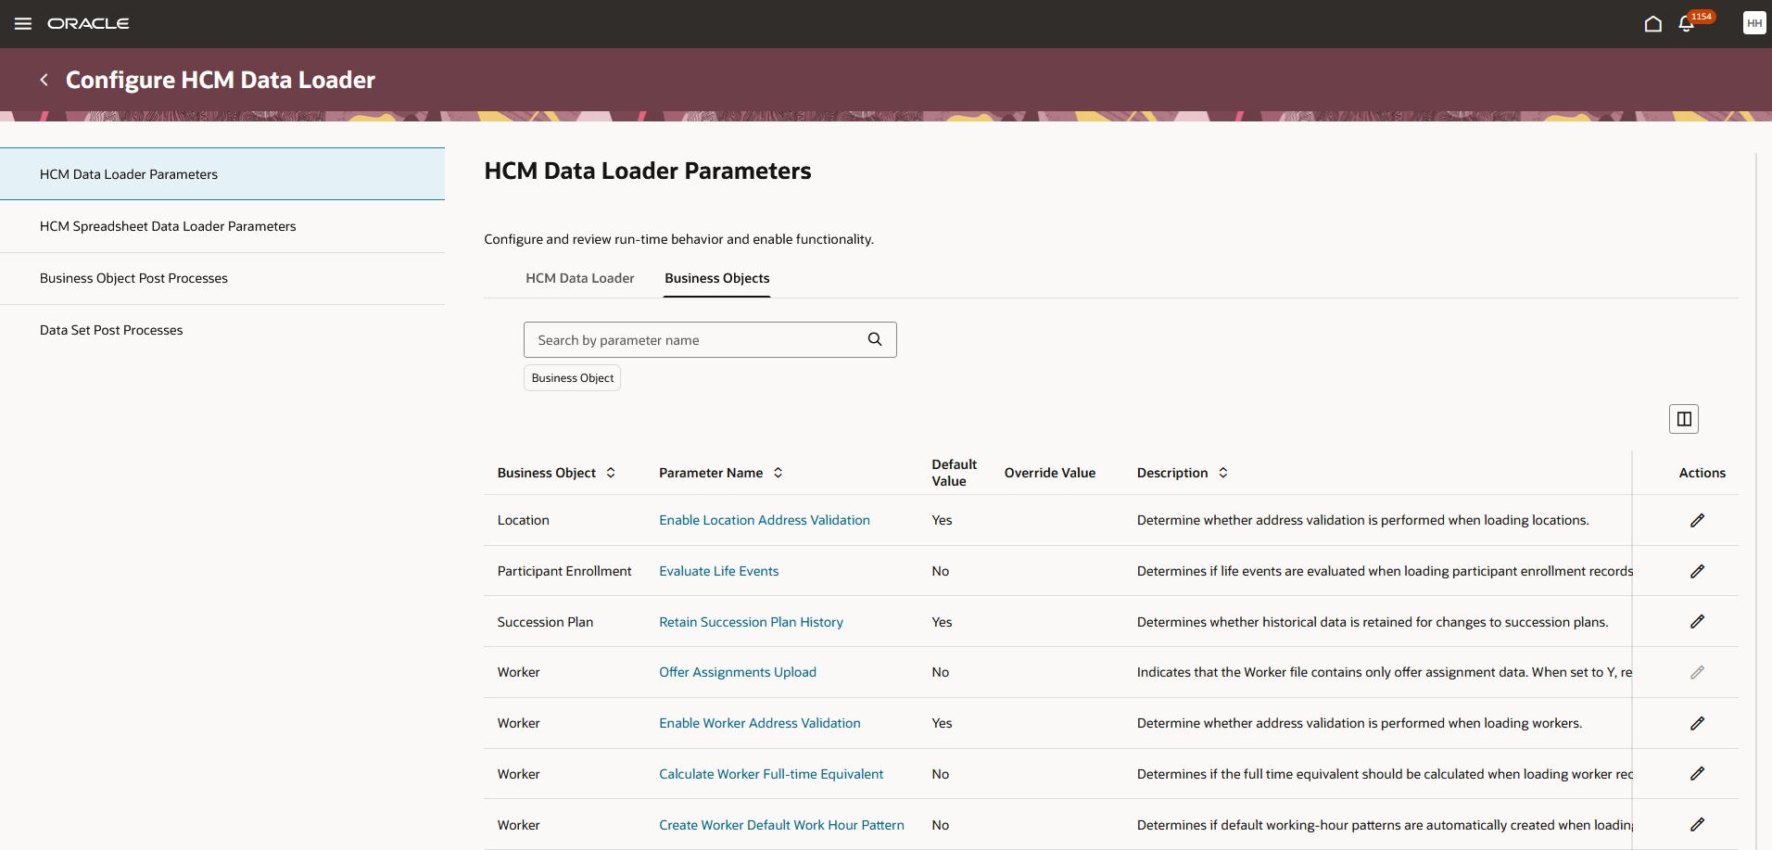This screenshot has height=850, width=1772.
Task: Edit Enable Worker Address Validation row
Action: [1697, 723]
